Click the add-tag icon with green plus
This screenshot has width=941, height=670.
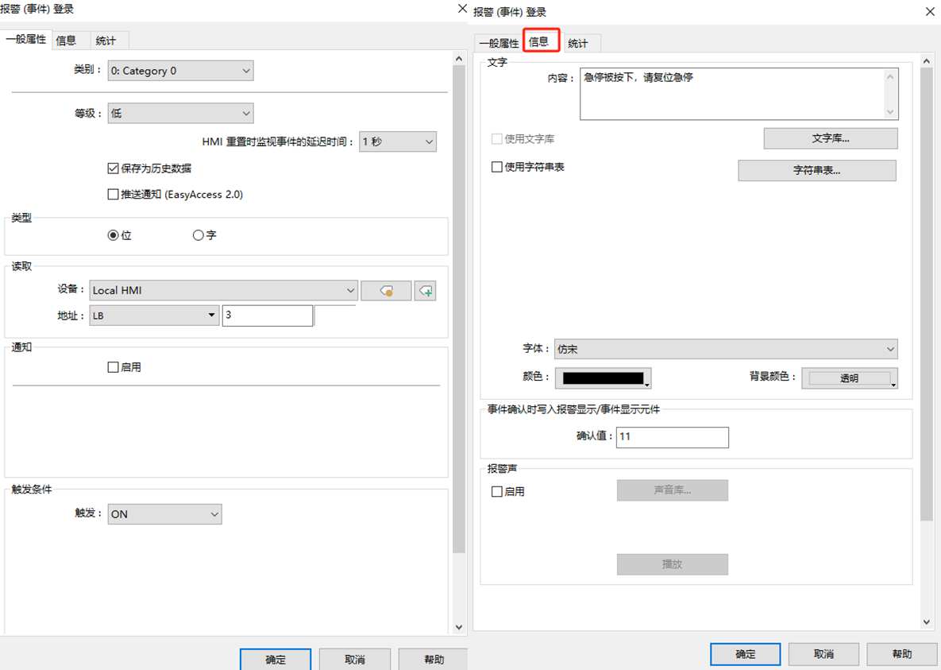pos(426,291)
